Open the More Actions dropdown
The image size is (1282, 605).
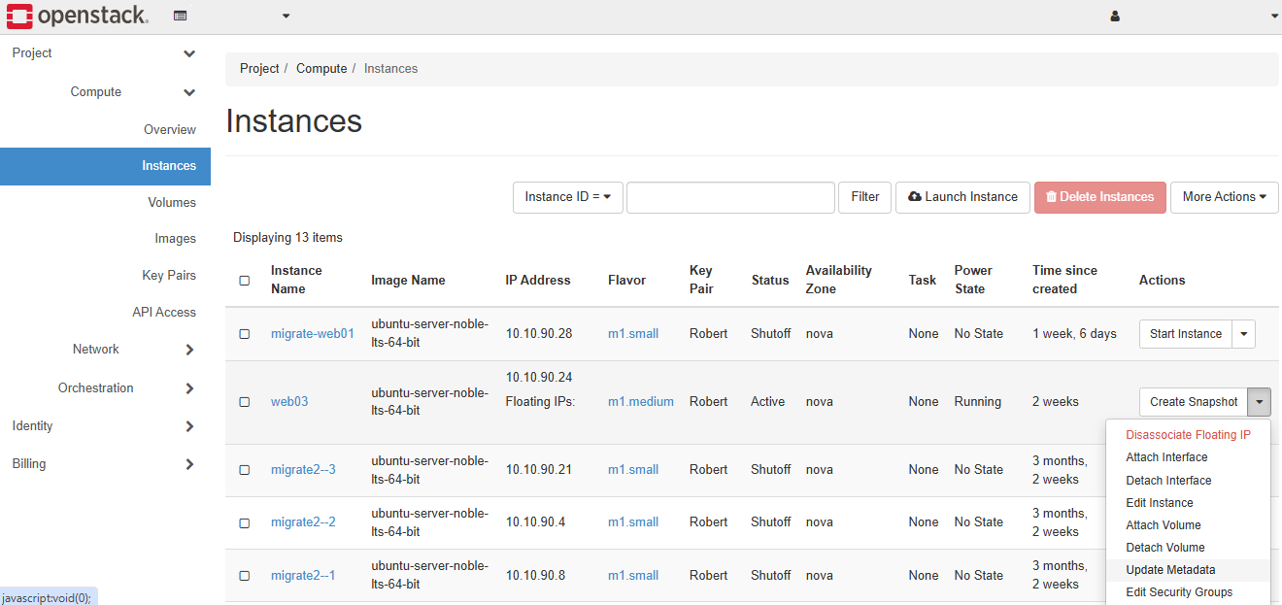click(1224, 197)
